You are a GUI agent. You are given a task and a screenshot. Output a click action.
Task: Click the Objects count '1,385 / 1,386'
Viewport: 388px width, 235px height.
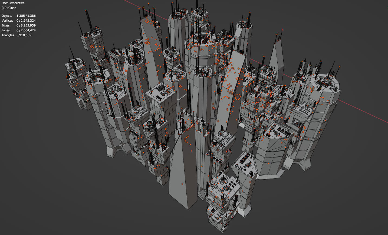click(x=26, y=16)
